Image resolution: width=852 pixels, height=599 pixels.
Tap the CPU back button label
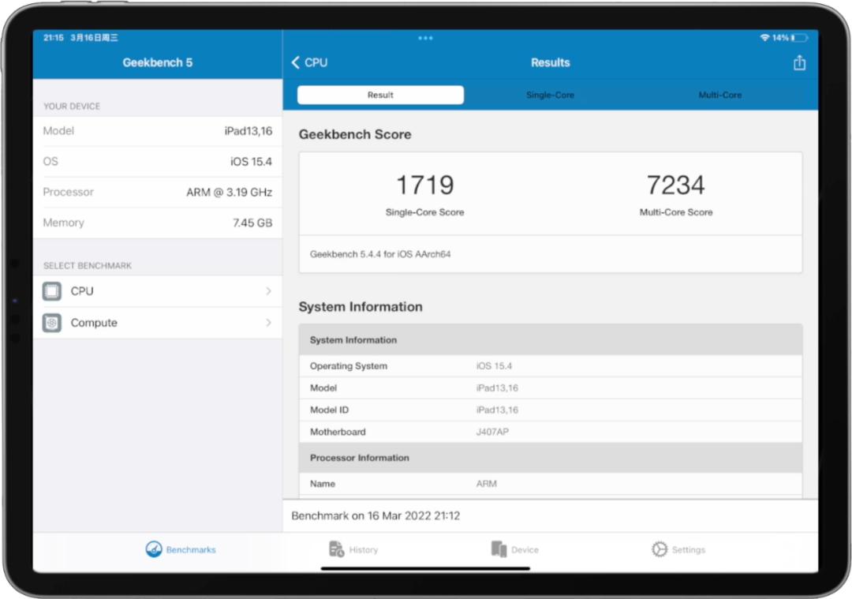316,62
